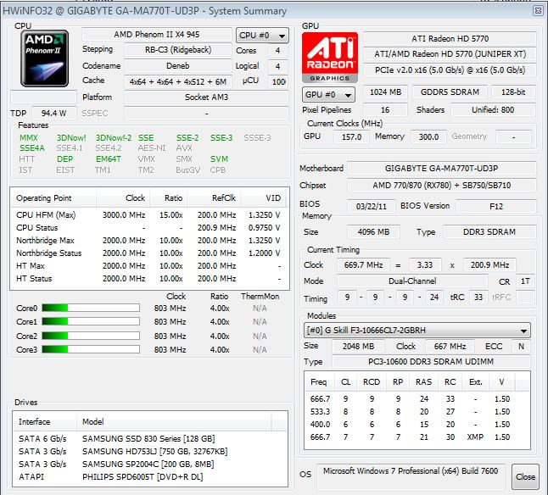Click the DDR3 SDRAM memory type field
Image resolution: width=548 pixels, height=495 pixels.
tap(489, 231)
